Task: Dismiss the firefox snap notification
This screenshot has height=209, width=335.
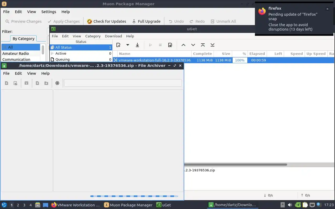Action: click(327, 9)
